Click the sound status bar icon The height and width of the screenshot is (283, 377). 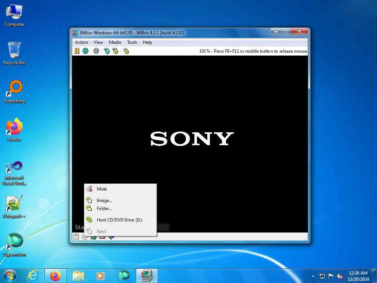[x=111, y=238]
